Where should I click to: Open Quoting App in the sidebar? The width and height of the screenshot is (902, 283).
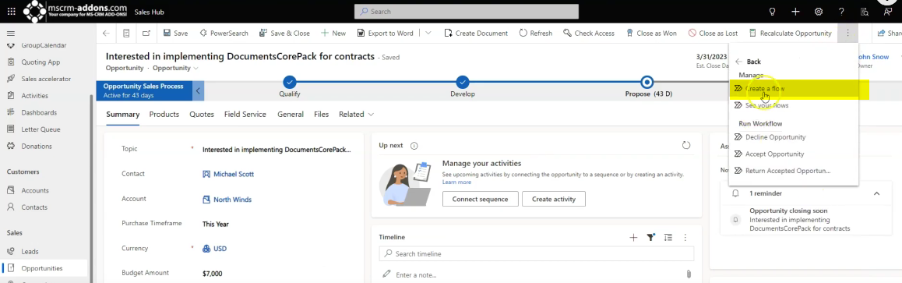[x=41, y=62]
